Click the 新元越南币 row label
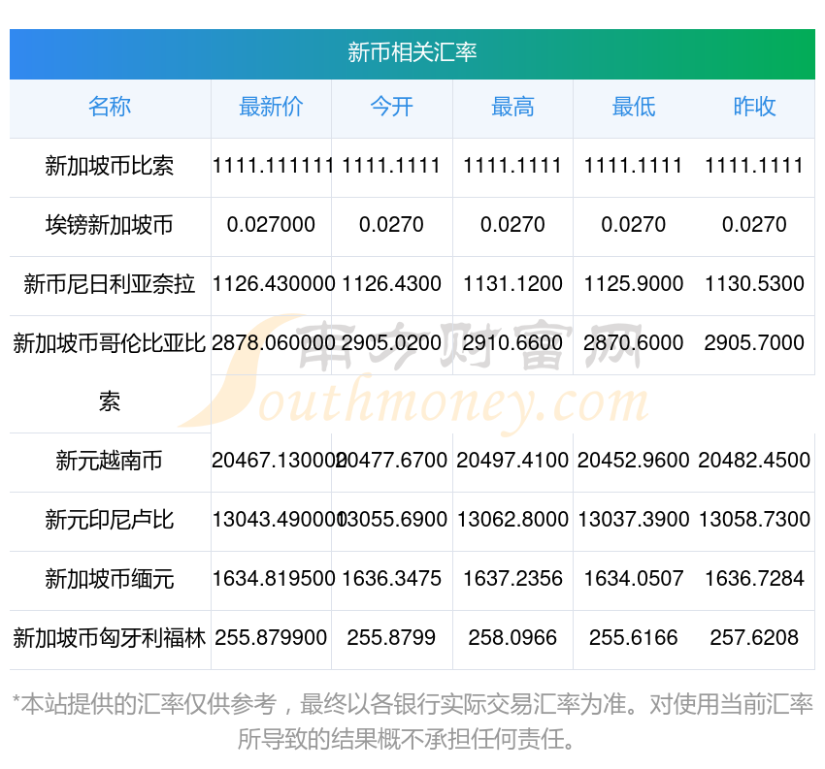The height and width of the screenshot is (769, 825). 110,461
